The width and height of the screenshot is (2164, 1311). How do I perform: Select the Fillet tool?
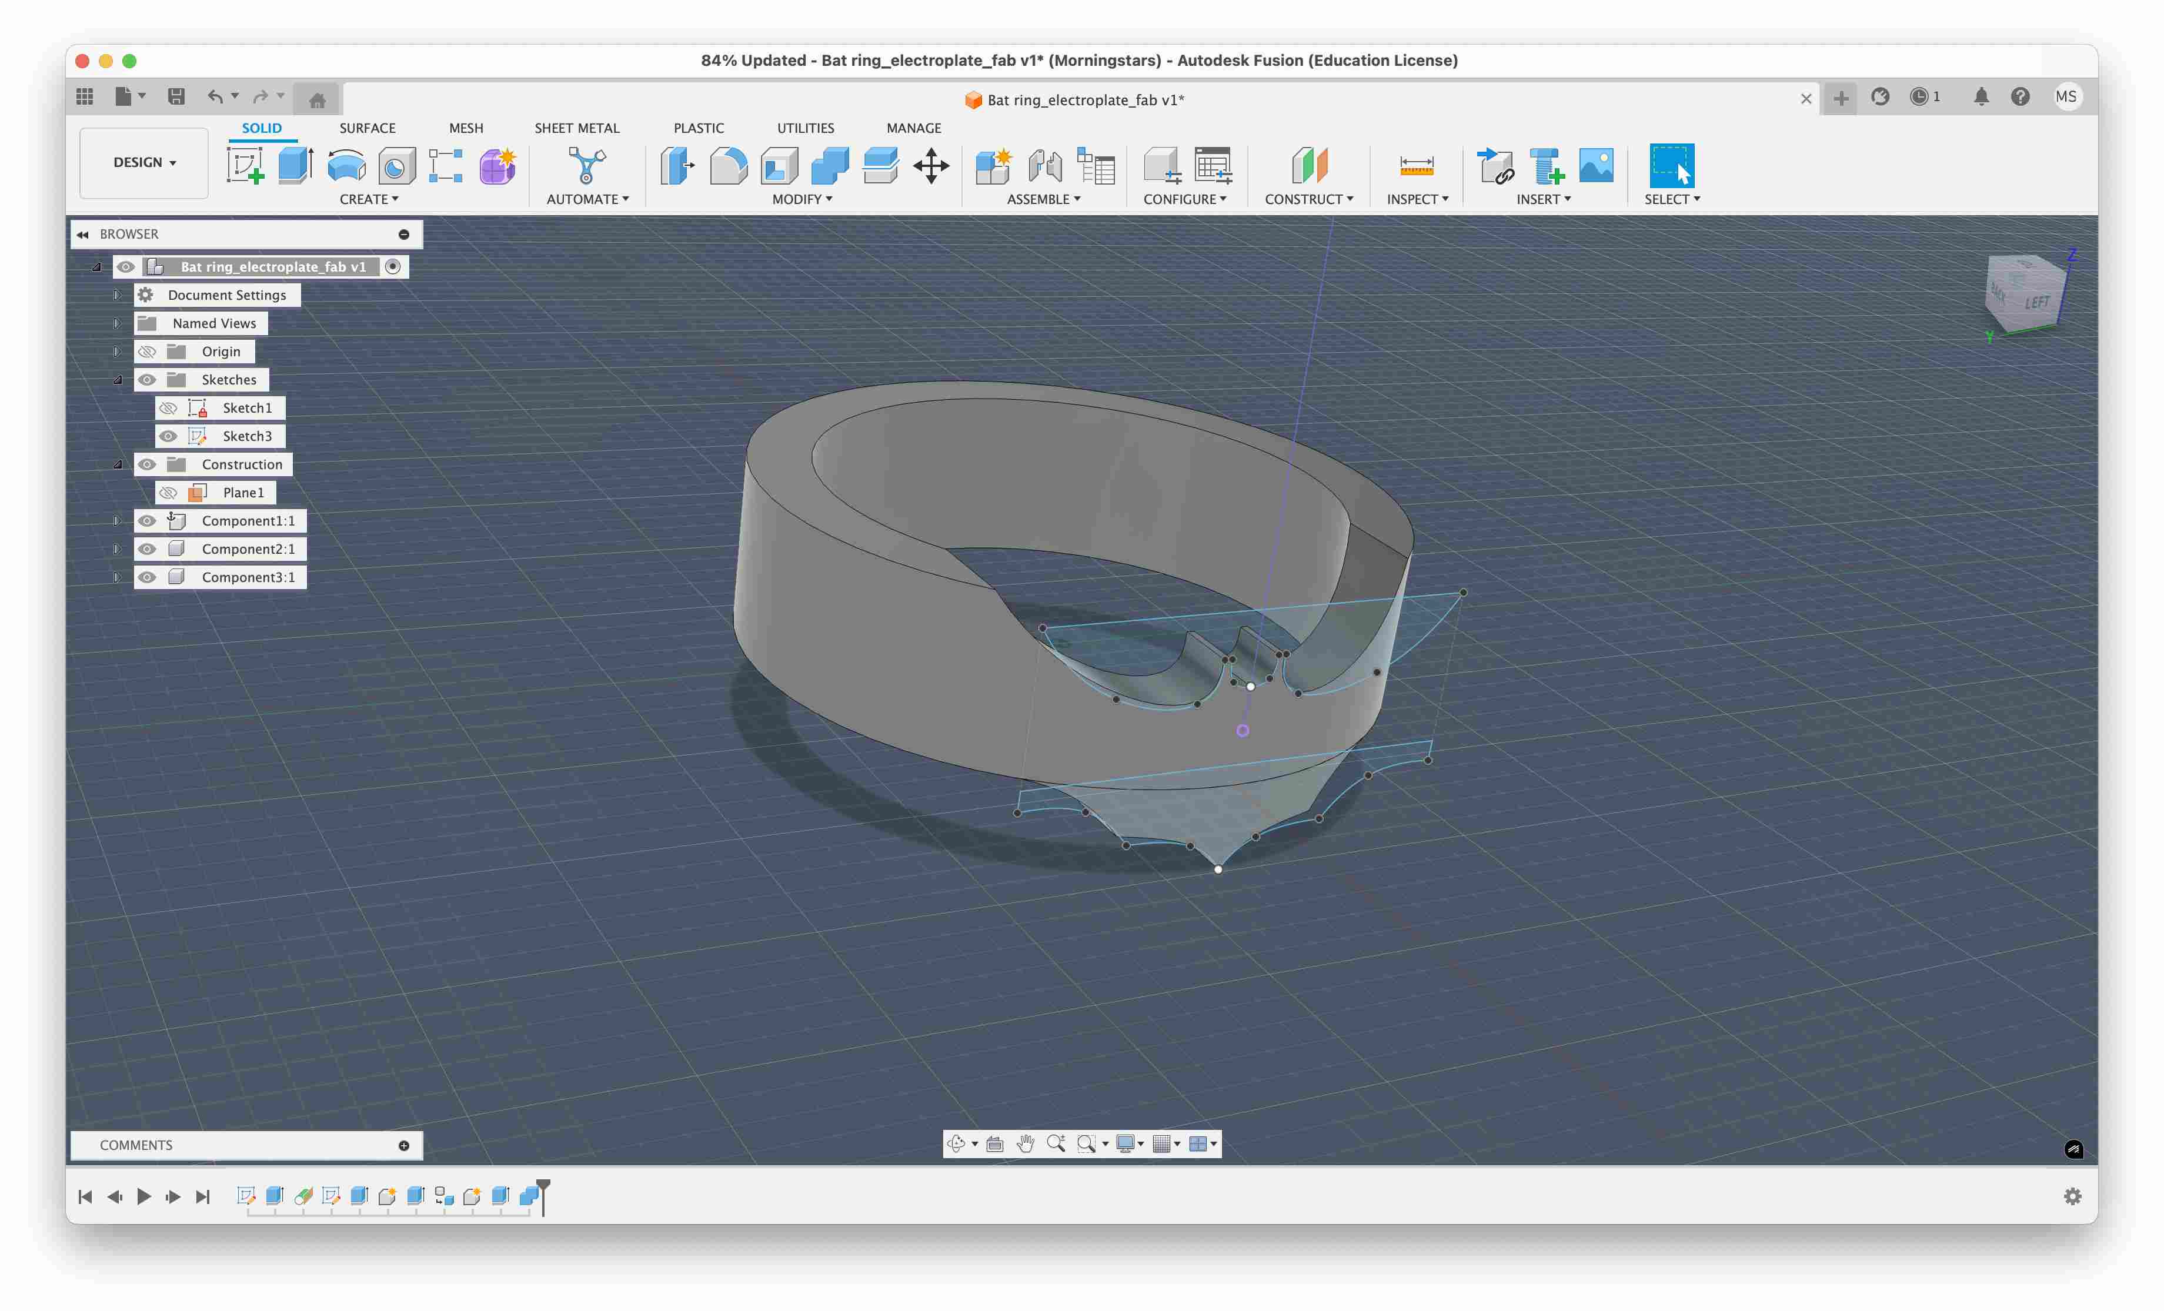pos(728,165)
